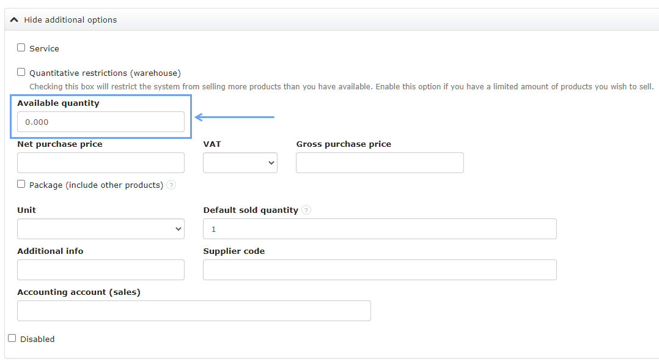Click the Supplier code input
The width and height of the screenshot is (659, 364).
coord(380,270)
